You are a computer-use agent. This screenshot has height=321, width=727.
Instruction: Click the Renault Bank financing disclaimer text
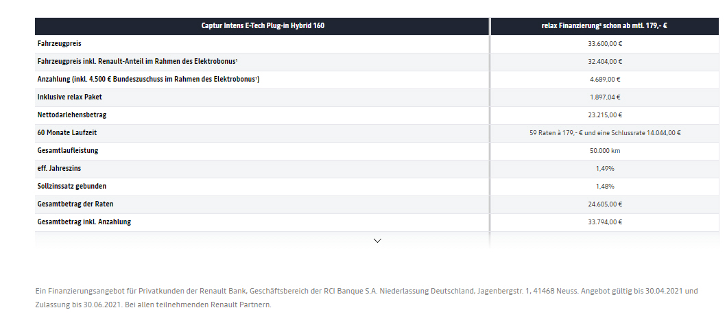pyautogui.click(x=366, y=298)
